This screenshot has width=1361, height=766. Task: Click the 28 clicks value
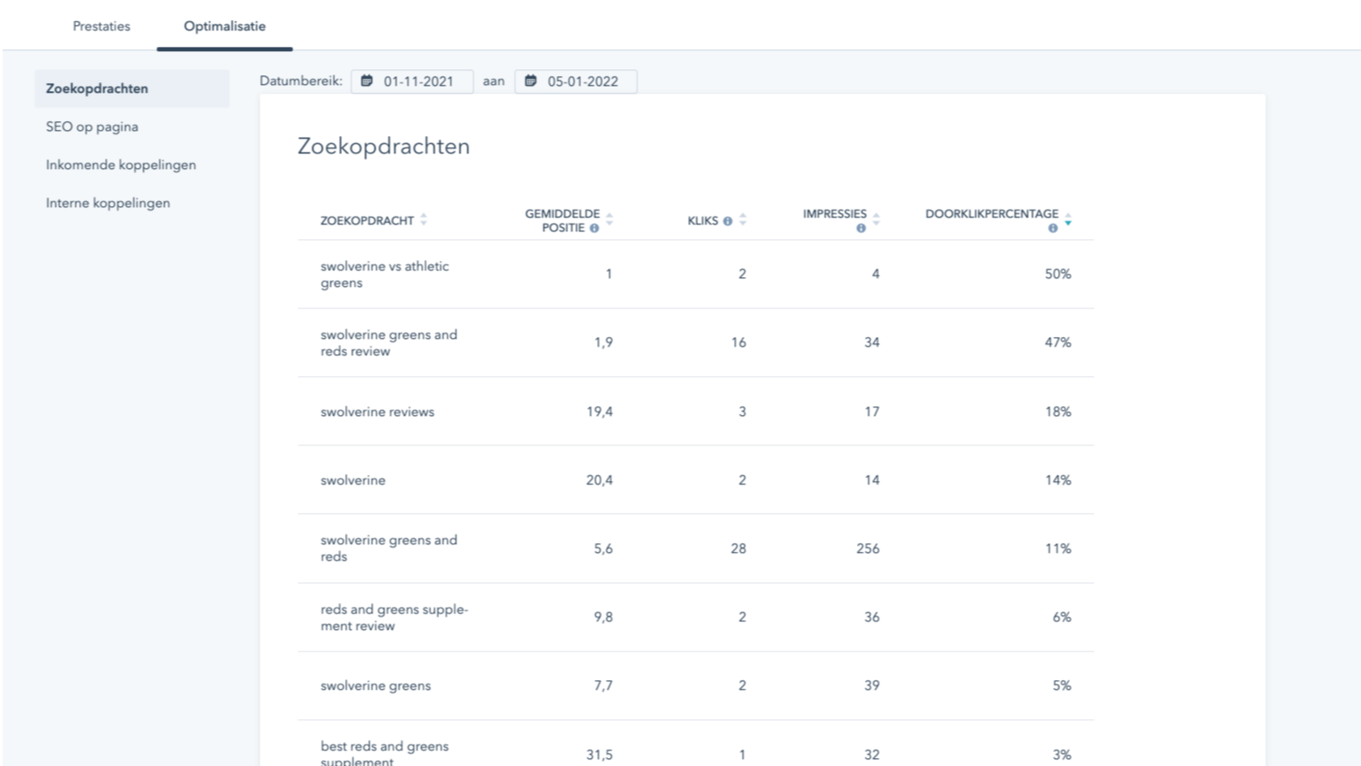(x=738, y=549)
